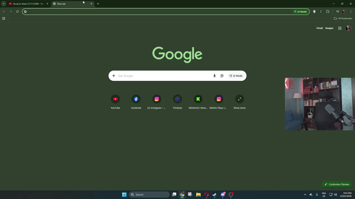Screen dimensions: 355x199
Task: Click AI Mode in the address bar
Action: pos(300,12)
